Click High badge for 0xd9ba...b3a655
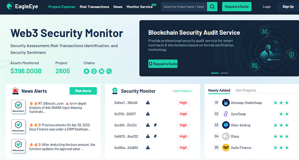Image resolution: width=299 pixels, height=160 pixels. pos(183,147)
